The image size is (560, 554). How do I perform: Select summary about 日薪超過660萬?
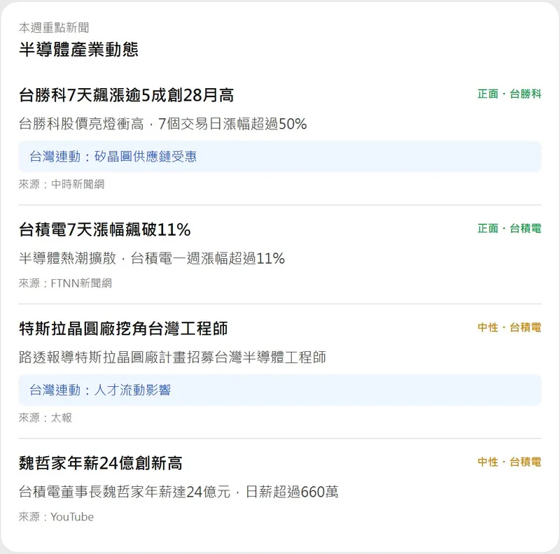click(x=178, y=492)
